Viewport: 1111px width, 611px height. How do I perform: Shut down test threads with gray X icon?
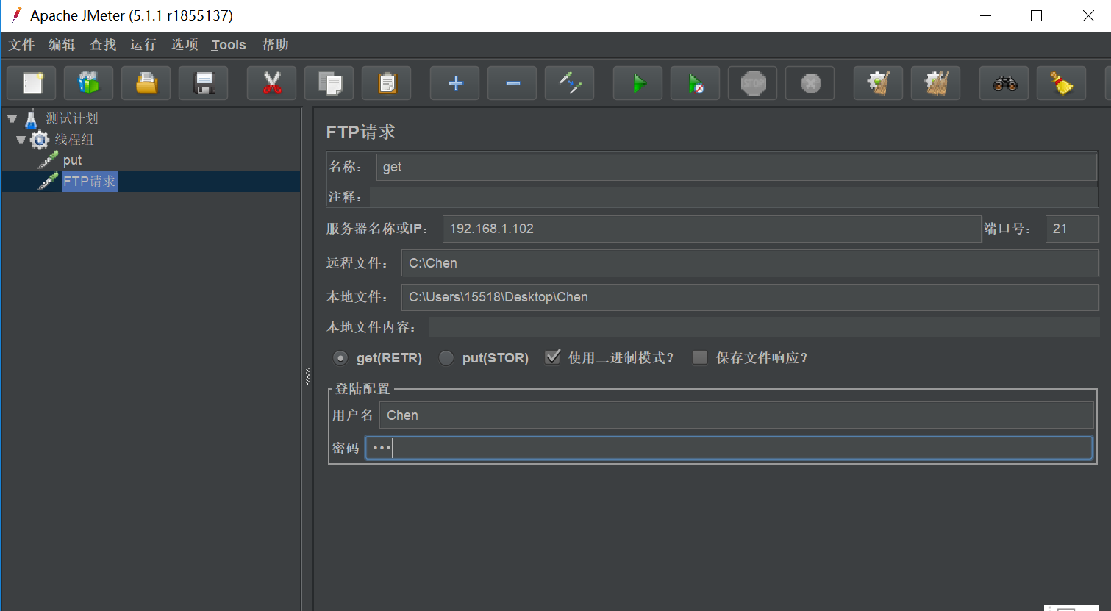[810, 83]
